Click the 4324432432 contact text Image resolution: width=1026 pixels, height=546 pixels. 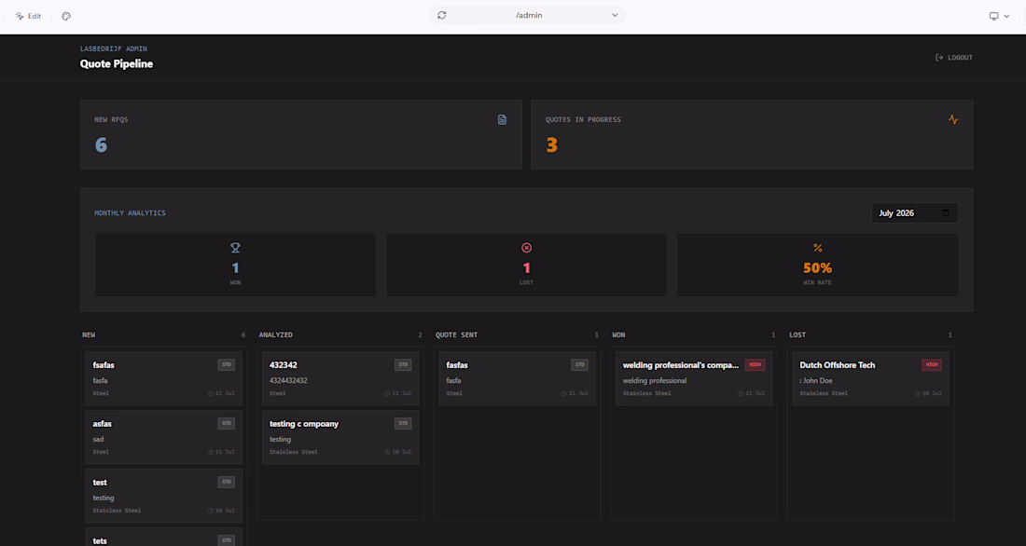[288, 380]
